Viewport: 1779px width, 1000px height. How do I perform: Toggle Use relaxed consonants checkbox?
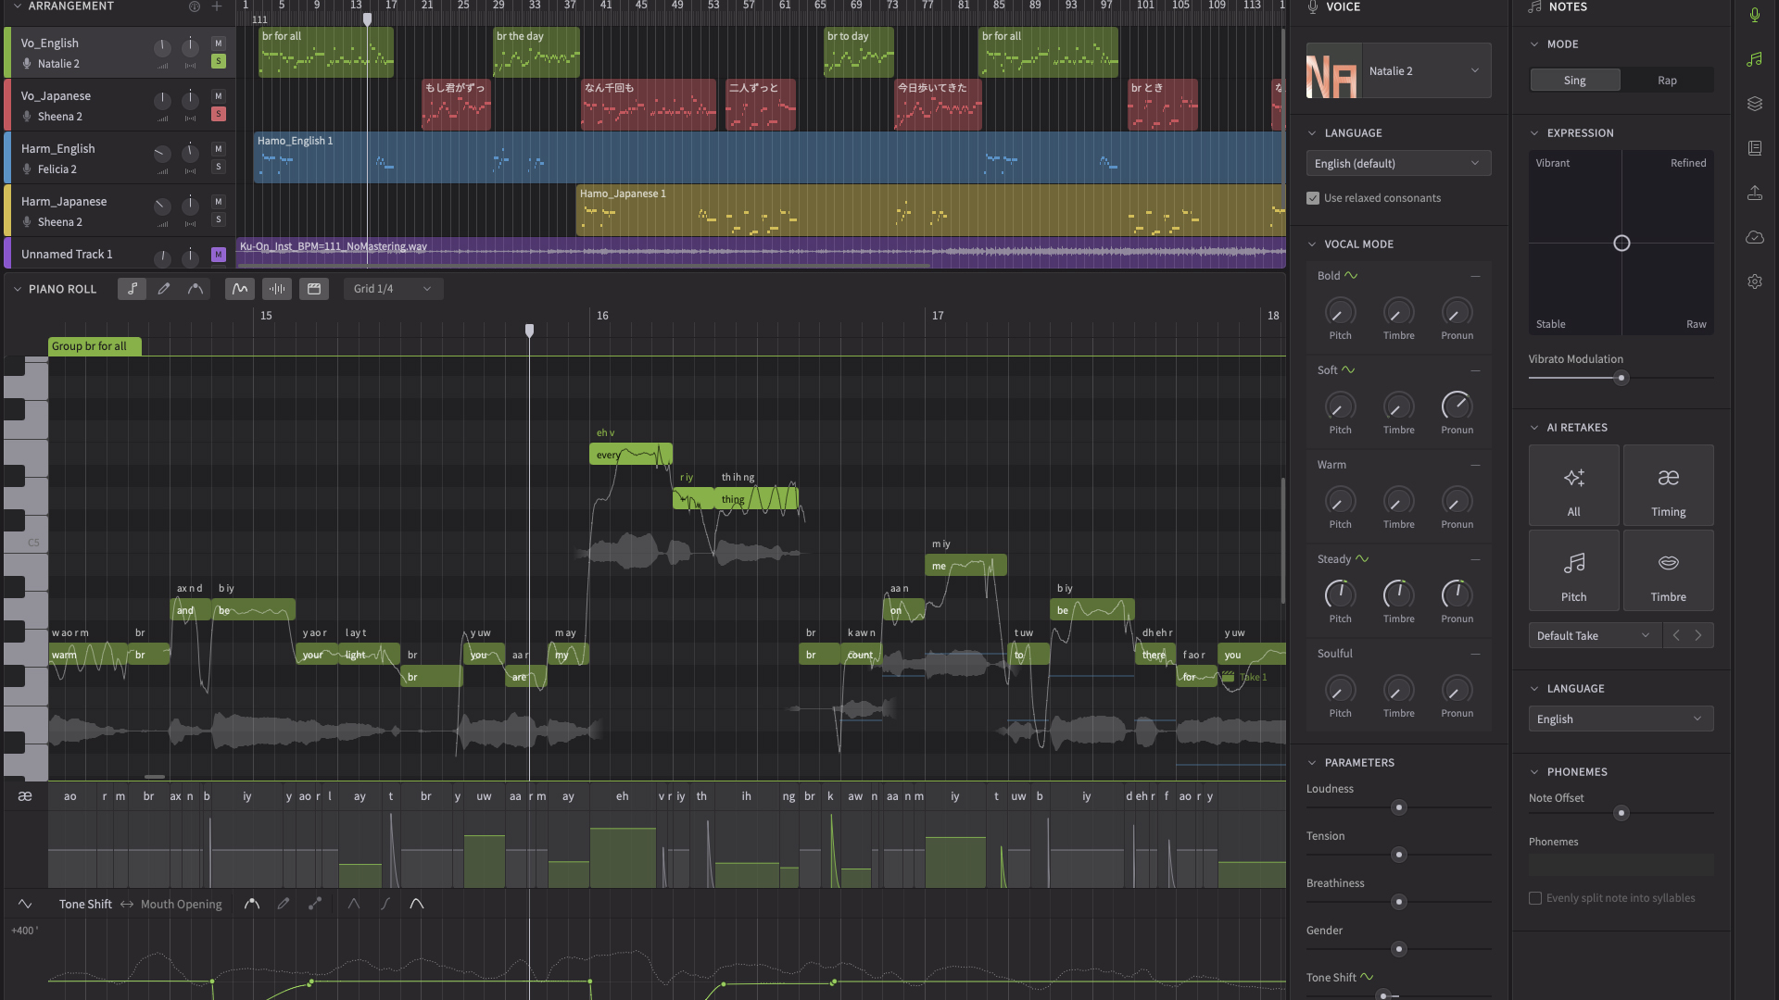pyautogui.click(x=1312, y=198)
